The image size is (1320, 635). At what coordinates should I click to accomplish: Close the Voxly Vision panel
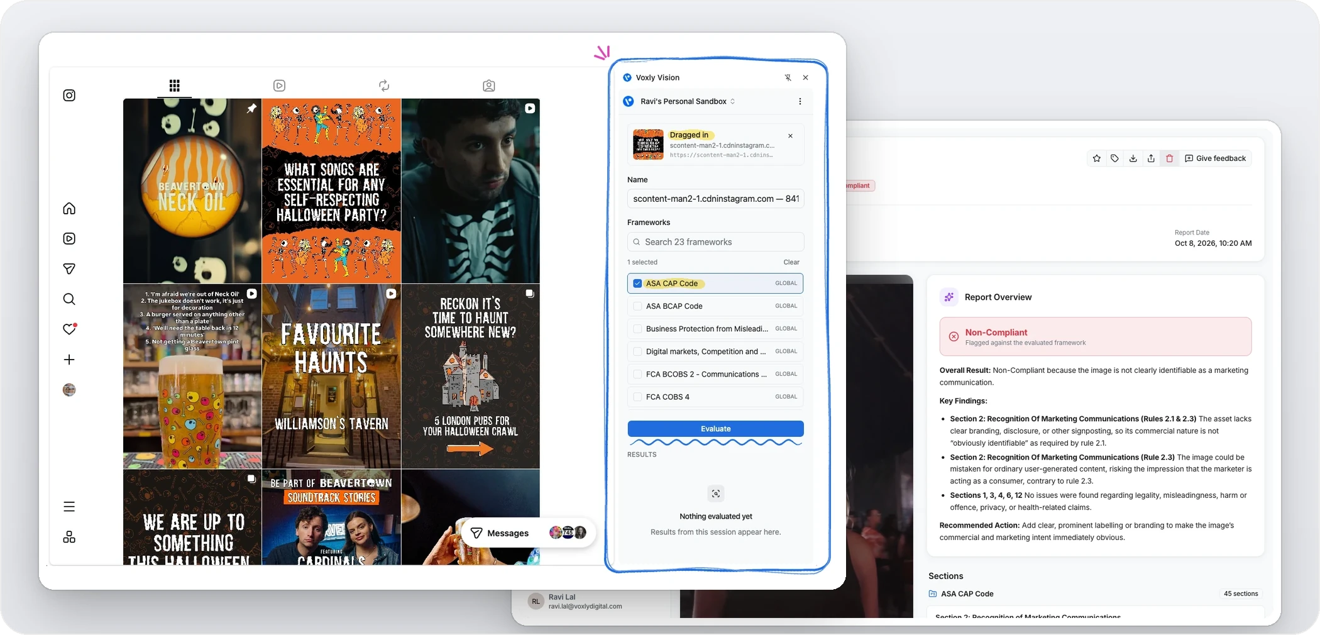coord(805,78)
